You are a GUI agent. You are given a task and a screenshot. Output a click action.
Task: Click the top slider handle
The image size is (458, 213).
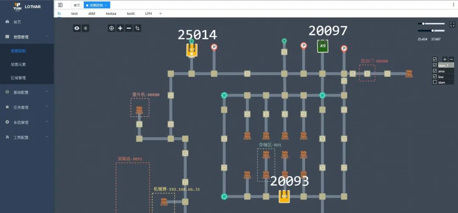coord(423,24)
